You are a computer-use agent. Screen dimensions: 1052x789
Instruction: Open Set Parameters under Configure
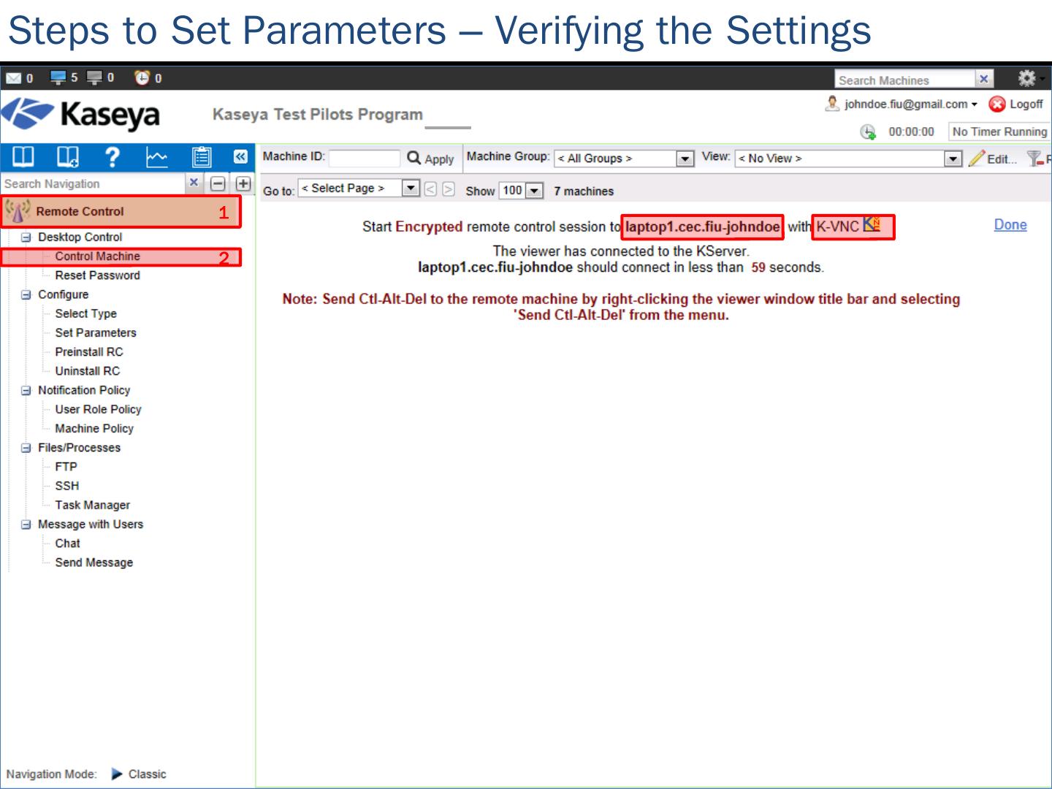pos(96,332)
